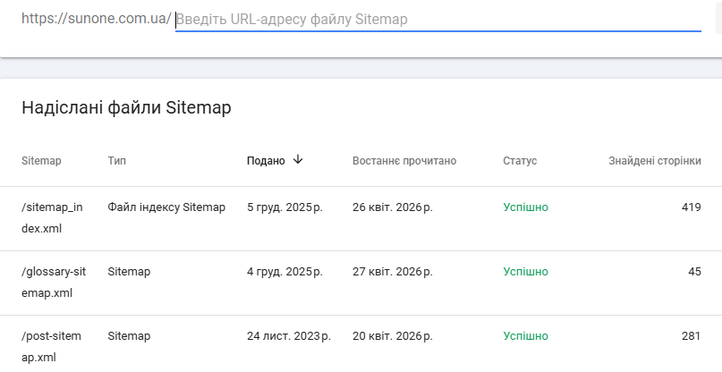Click the Файл індексу Sitemap type cell
722x372 pixels.
click(x=166, y=207)
